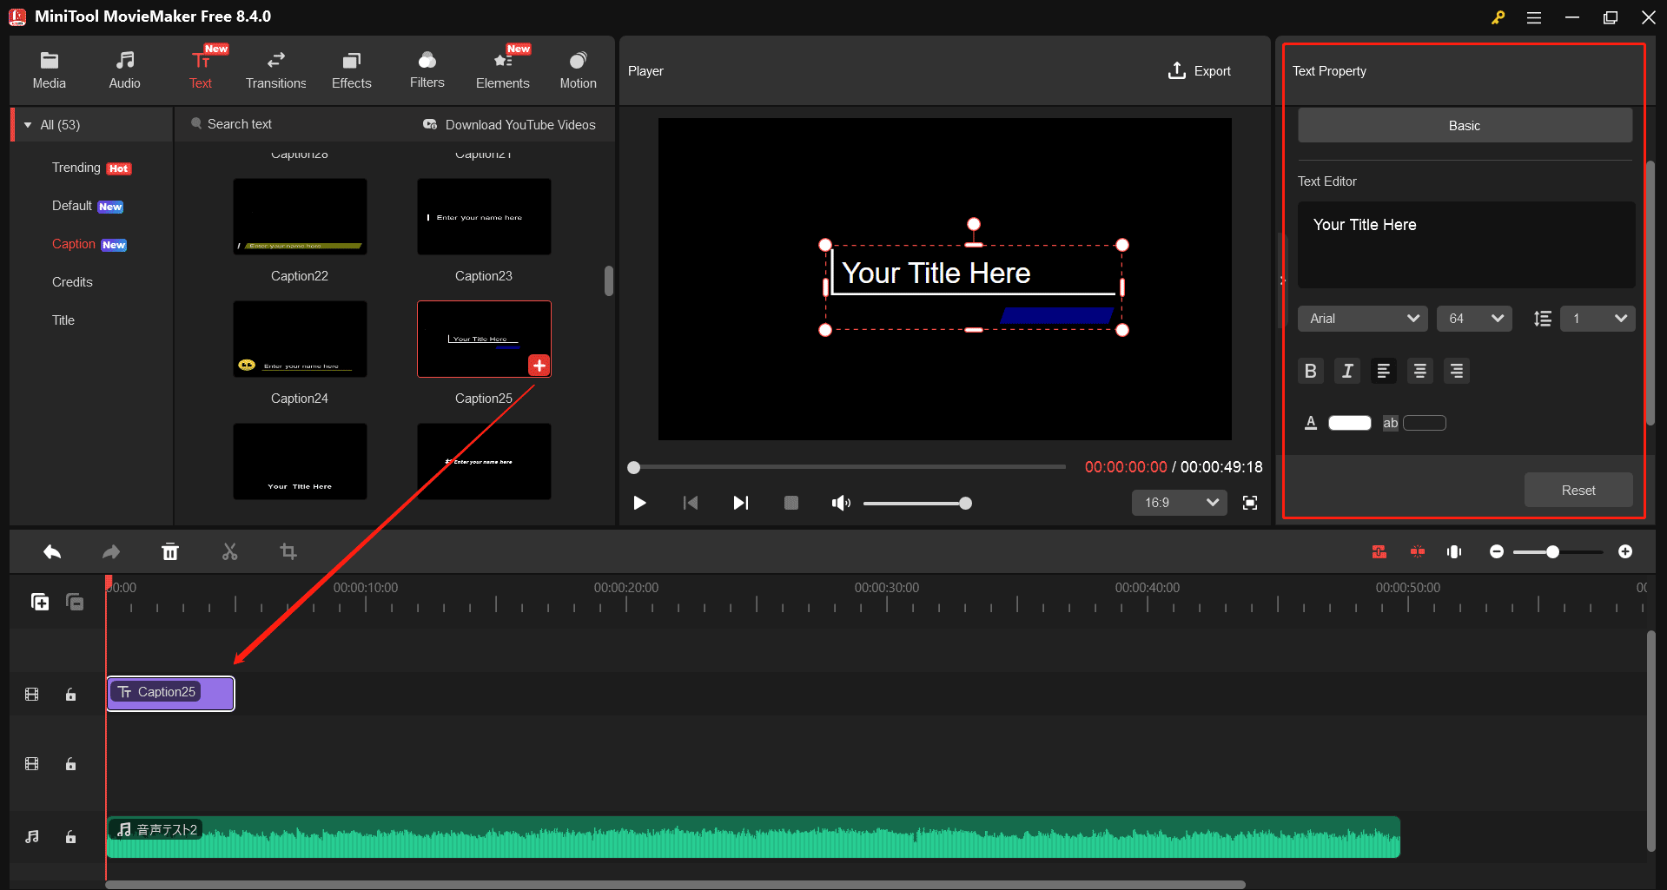Toggle italic text formatting
Viewport: 1667px width, 890px height.
click(x=1346, y=371)
